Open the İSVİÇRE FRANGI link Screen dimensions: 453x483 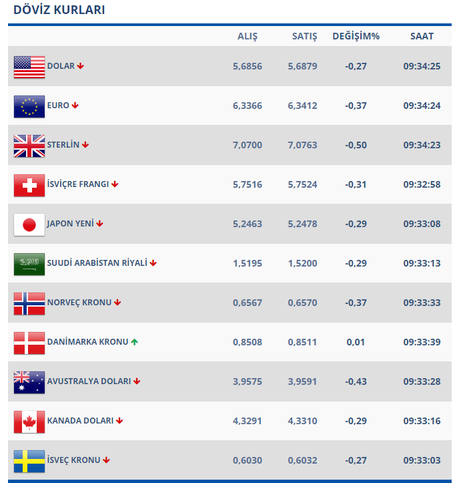(x=77, y=184)
